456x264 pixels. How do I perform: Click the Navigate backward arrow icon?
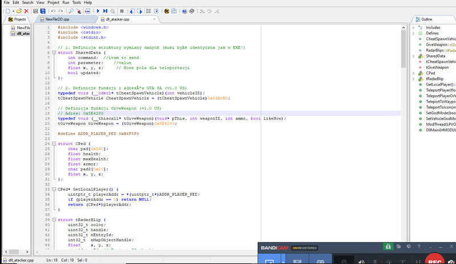[132, 11]
